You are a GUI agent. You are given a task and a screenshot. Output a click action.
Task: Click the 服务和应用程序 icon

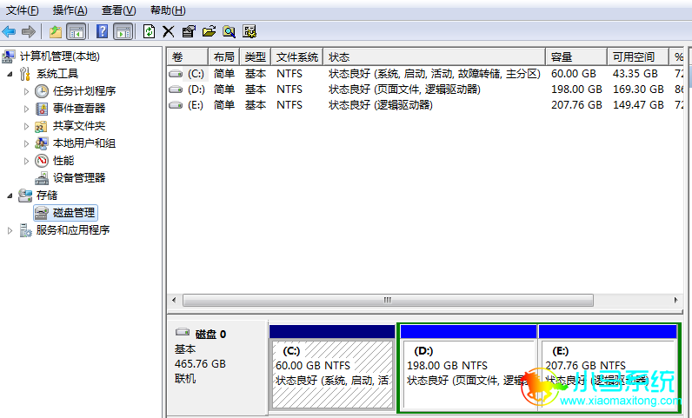click(x=25, y=230)
